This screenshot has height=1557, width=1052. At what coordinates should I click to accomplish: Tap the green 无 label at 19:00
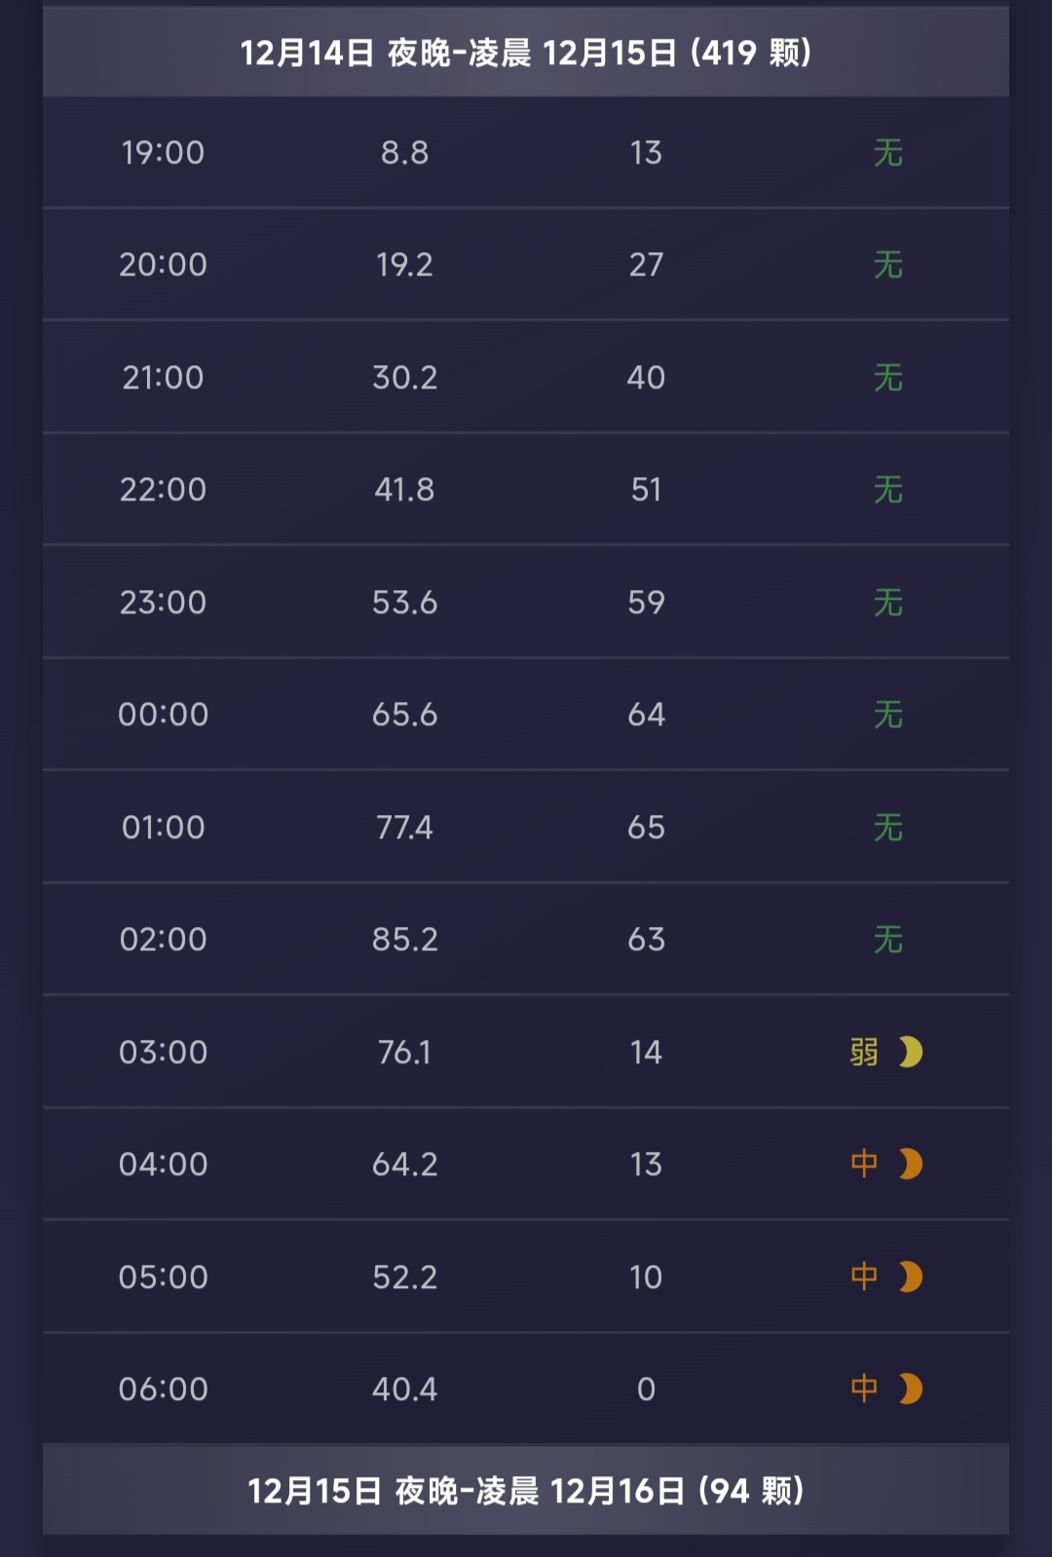[x=888, y=153]
